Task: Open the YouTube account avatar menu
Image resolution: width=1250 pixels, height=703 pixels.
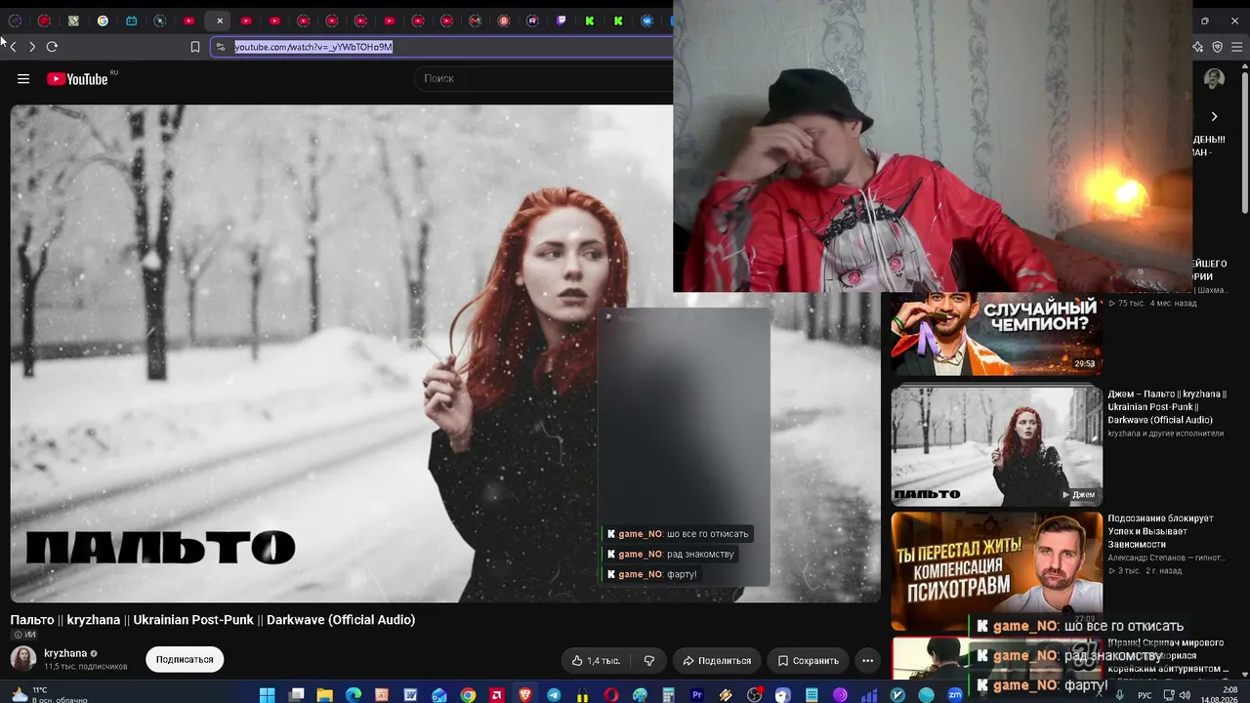Action: (1214, 79)
